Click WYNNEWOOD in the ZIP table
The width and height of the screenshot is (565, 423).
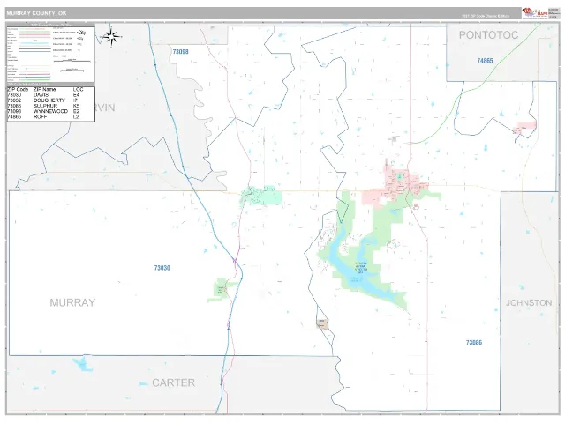(50, 111)
